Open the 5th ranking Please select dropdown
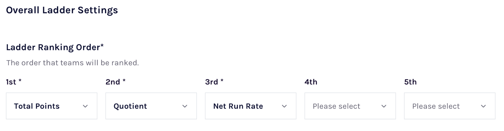This screenshot has height=131, width=504. [x=449, y=106]
